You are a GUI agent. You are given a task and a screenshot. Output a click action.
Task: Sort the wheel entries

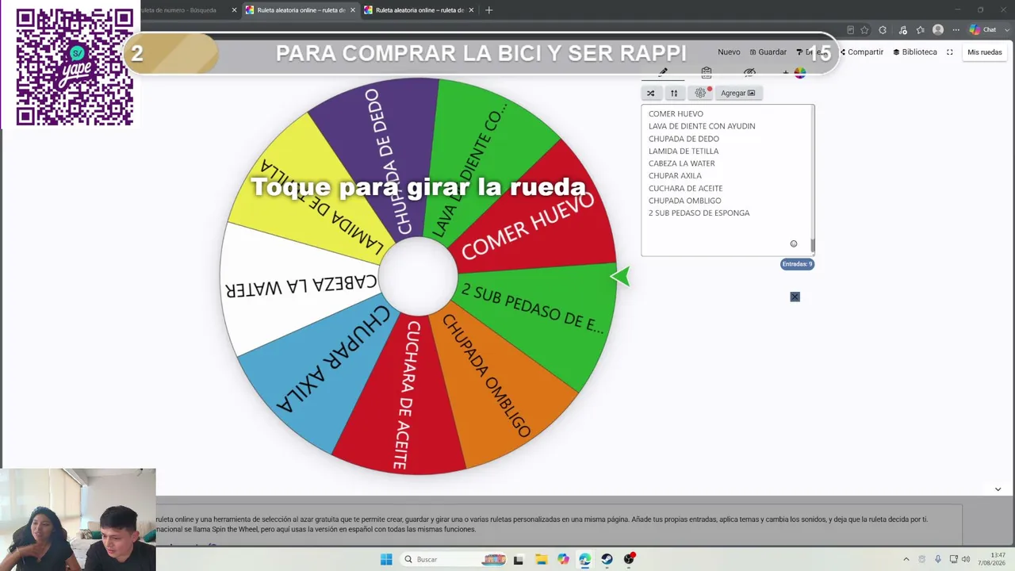[674, 93]
